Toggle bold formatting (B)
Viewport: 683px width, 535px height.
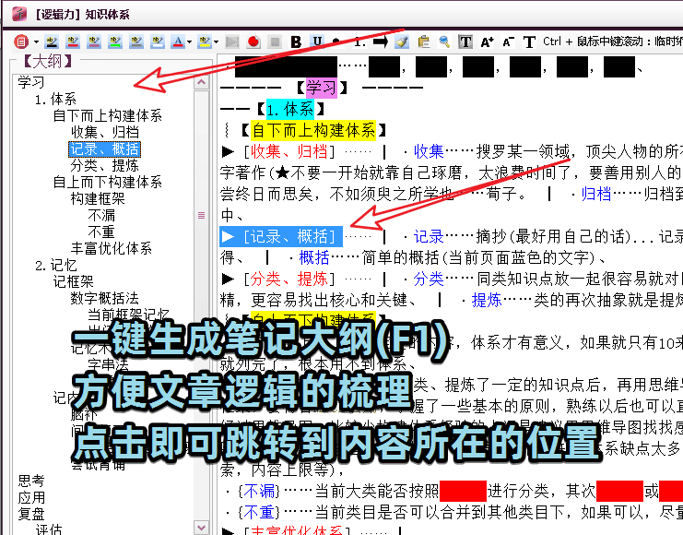(296, 42)
